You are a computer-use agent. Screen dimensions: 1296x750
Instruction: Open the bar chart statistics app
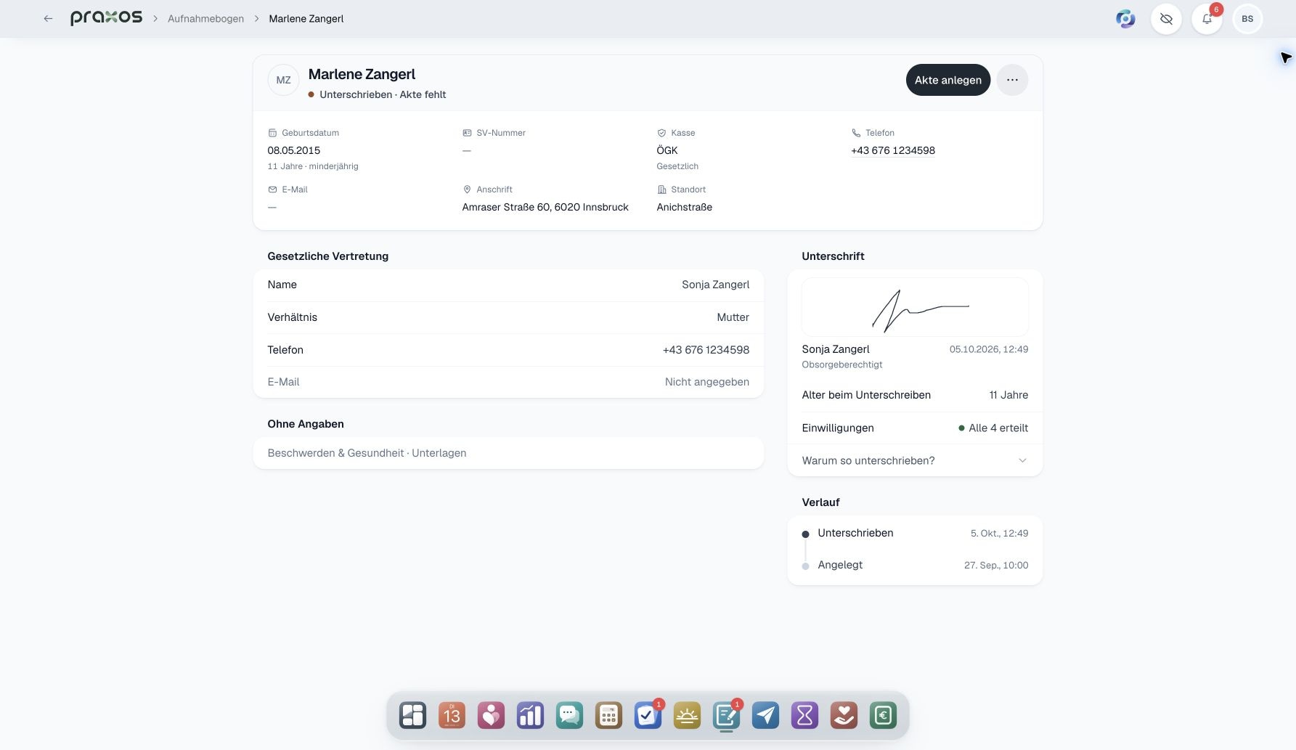coord(530,716)
